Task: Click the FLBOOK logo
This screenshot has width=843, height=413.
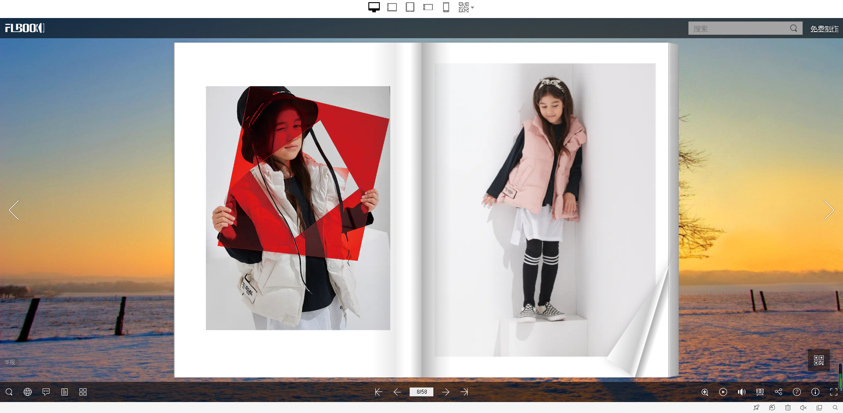Action: pos(25,28)
